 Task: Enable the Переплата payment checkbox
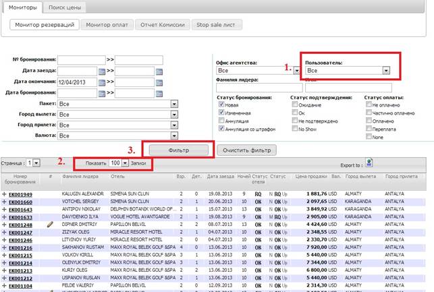[369, 128]
